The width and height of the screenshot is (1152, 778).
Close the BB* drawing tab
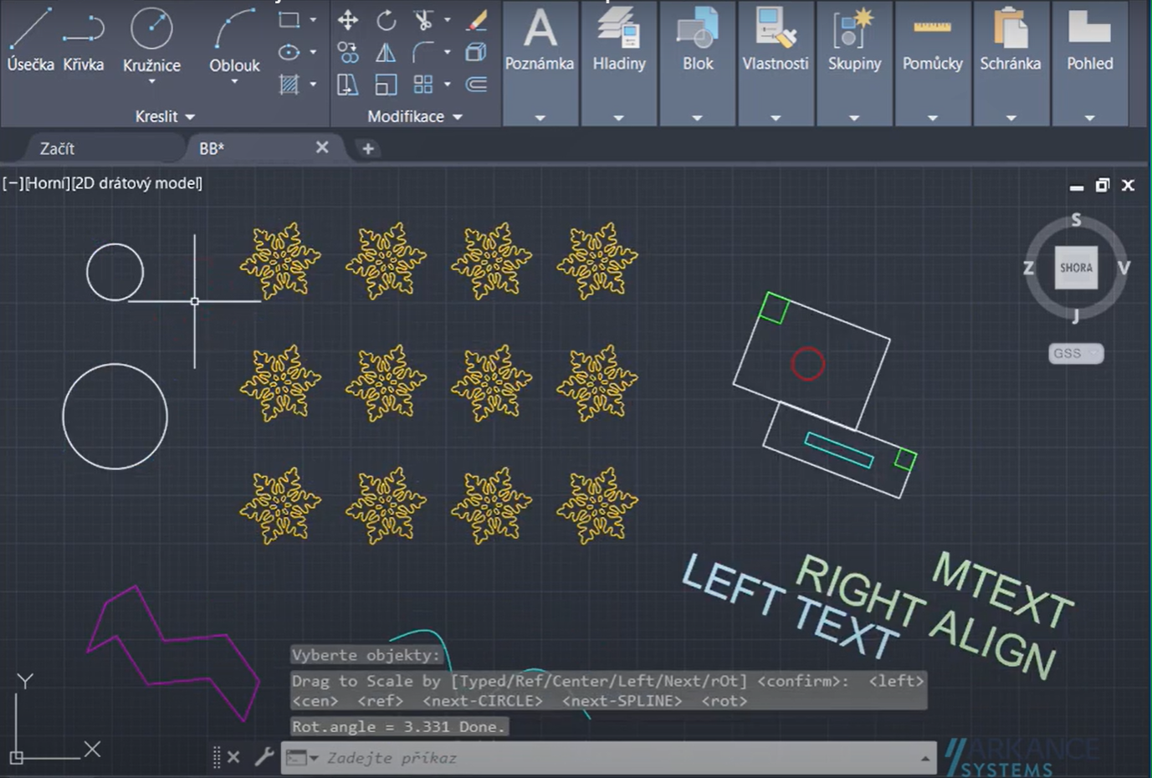(322, 147)
